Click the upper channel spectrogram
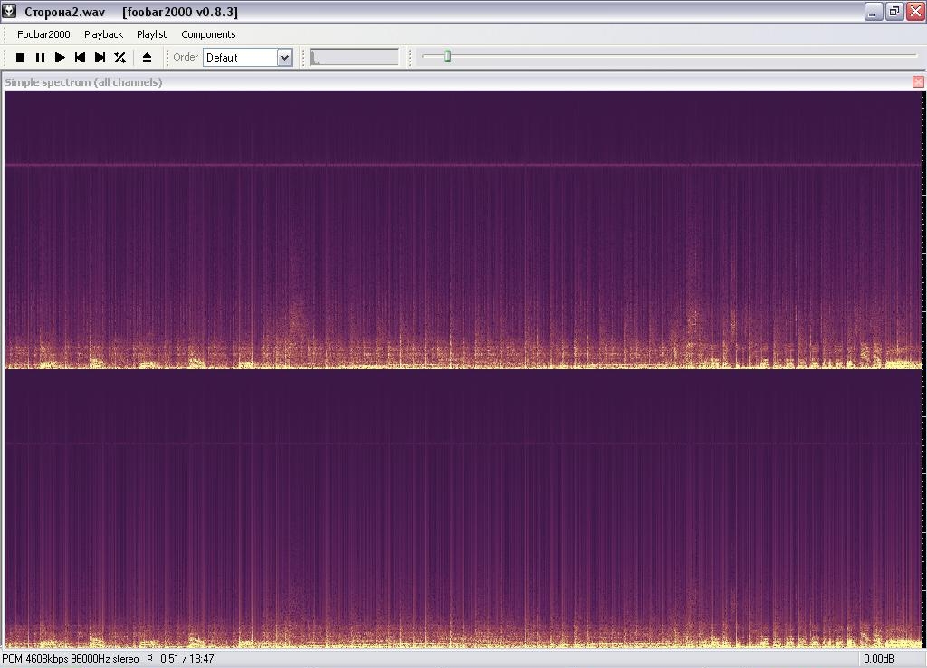The width and height of the screenshot is (927, 668). (463, 228)
